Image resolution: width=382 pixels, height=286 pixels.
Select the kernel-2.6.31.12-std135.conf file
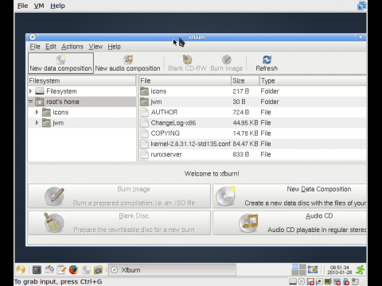click(253, 144)
